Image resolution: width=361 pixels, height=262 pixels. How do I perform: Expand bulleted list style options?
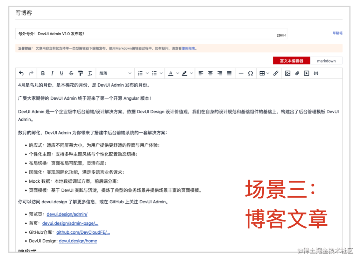161,73
